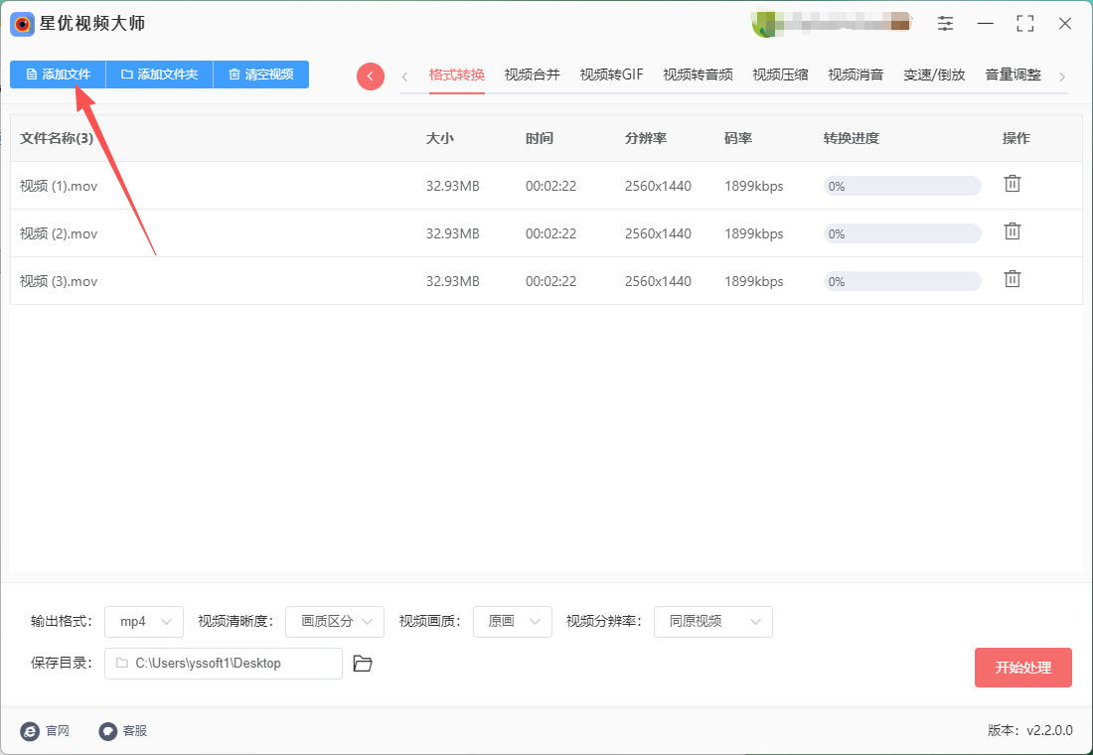Image resolution: width=1093 pixels, height=755 pixels.
Task: Remove 视频 (3).mov with trash icon
Action: [1012, 279]
